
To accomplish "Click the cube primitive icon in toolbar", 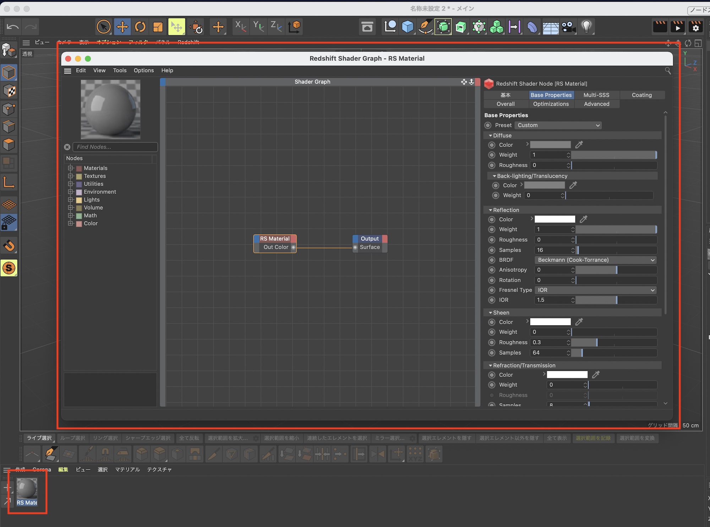I will pyautogui.click(x=408, y=27).
